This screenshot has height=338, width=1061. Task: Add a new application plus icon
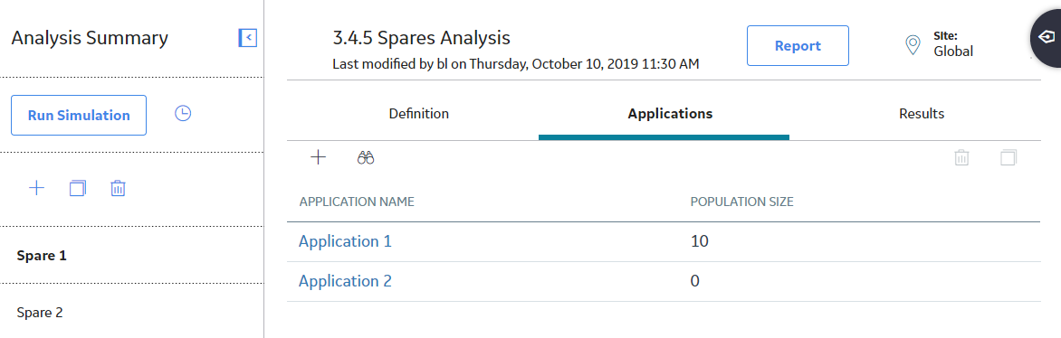318,157
